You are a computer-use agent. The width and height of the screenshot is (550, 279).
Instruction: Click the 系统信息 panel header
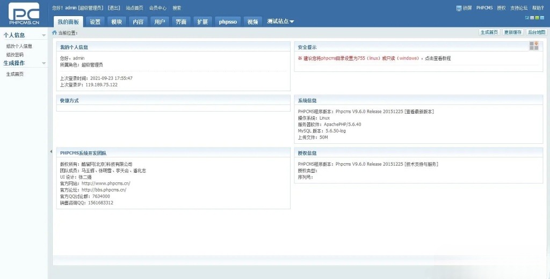418,100
